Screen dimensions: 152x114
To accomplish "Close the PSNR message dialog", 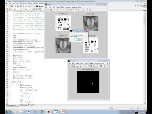I will pyautogui.click(x=86, y=31).
